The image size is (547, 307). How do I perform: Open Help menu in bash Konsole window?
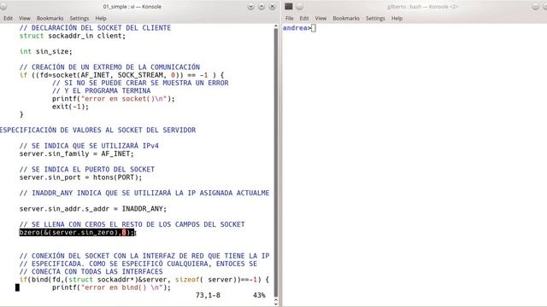(397, 19)
